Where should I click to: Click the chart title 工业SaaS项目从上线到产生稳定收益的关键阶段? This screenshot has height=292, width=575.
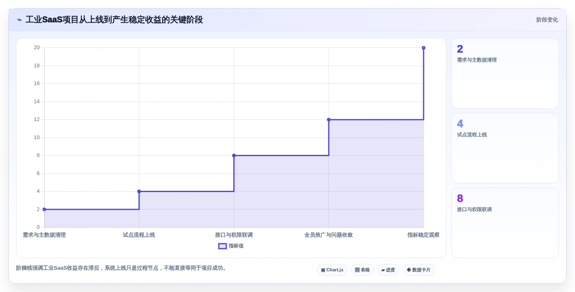tap(114, 20)
